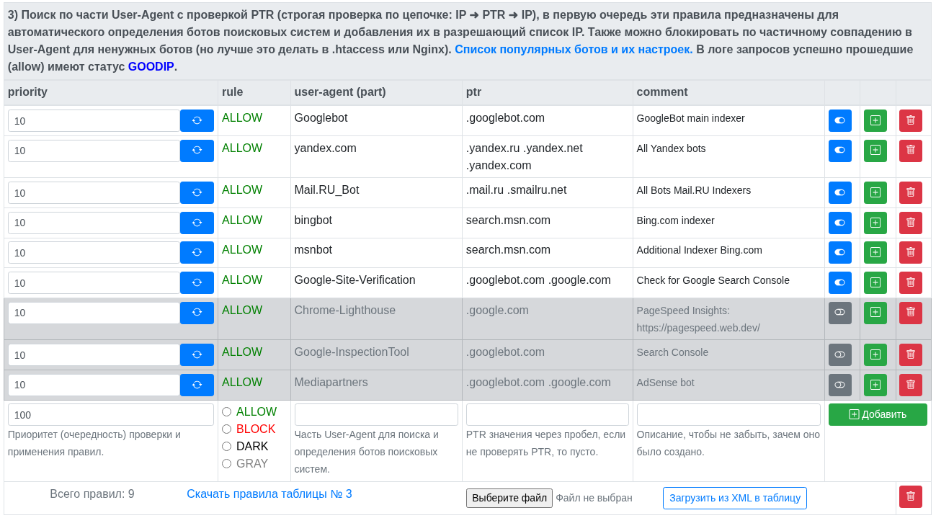Delete the yandex.com rule
This screenshot has height=518, width=936.
click(x=910, y=151)
